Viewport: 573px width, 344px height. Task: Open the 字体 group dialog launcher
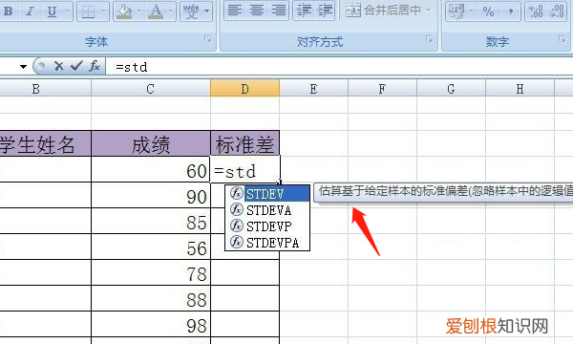click(208, 39)
